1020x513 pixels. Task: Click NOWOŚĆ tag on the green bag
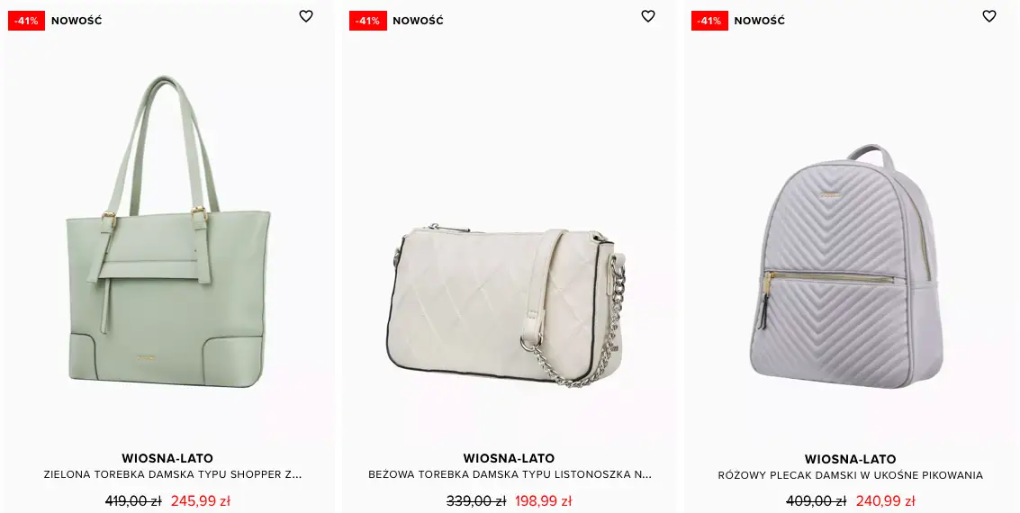click(77, 21)
